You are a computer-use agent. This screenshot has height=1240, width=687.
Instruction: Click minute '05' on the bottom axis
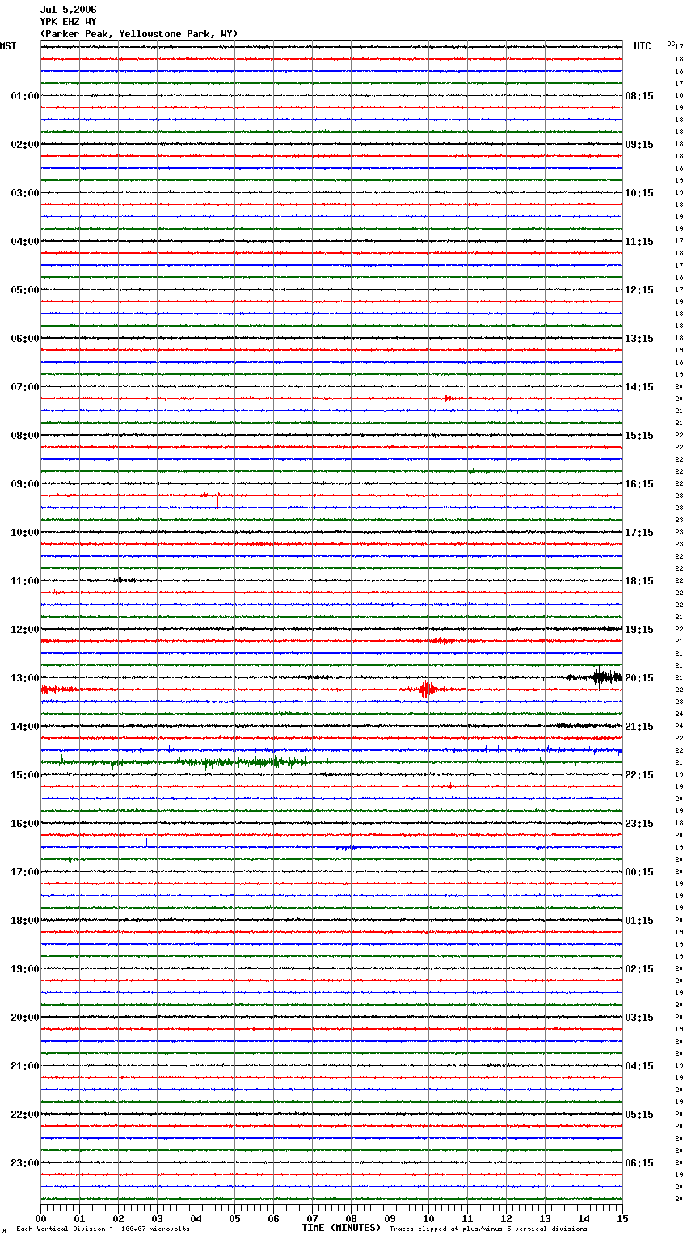(x=234, y=1218)
